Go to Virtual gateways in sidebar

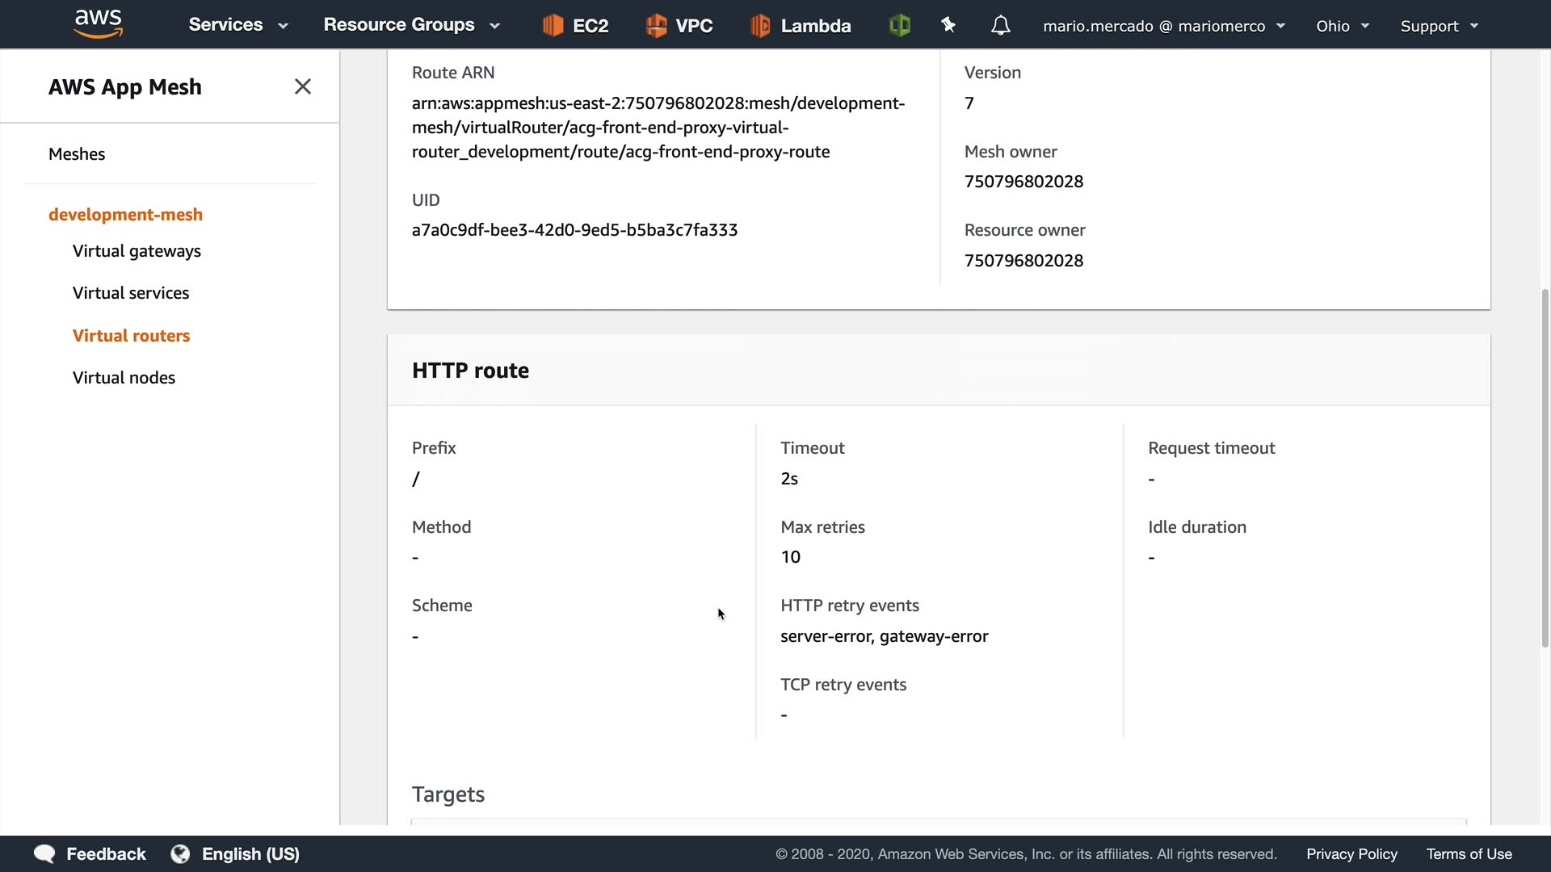click(137, 251)
